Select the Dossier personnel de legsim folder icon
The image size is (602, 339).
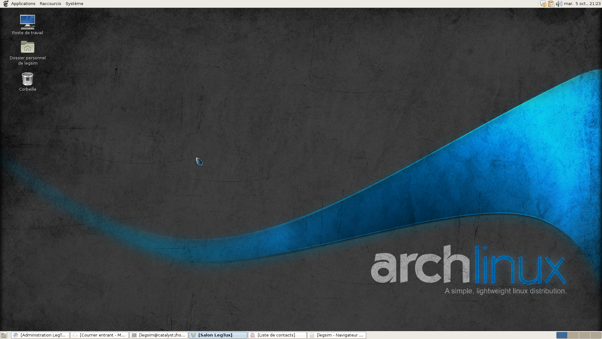pyautogui.click(x=28, y=53)
